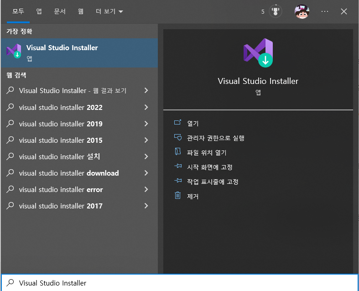This screenshot has height=291, width=359.
Task: Switch to the 모두 tab
Action: pyautogui.click(x=18, y=11)
